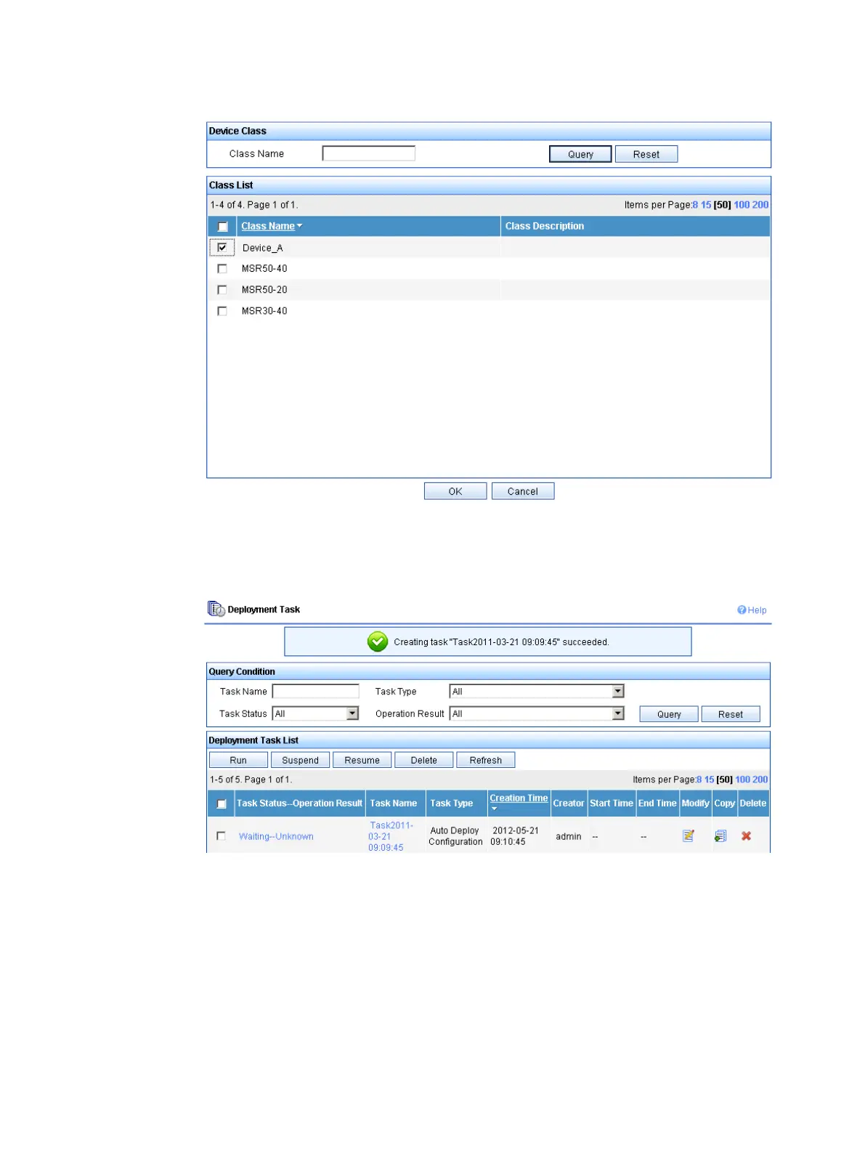This screenshot has width=865, height=1174.
Task: Click the Delete button above task list
Action: (x=424, y=760)
